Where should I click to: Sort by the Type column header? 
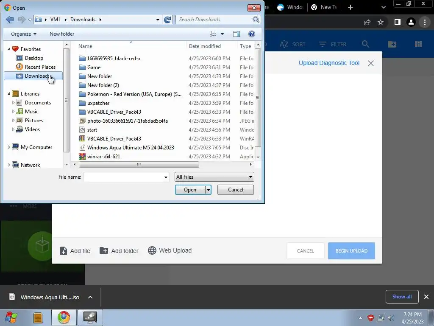coord(245,46)
